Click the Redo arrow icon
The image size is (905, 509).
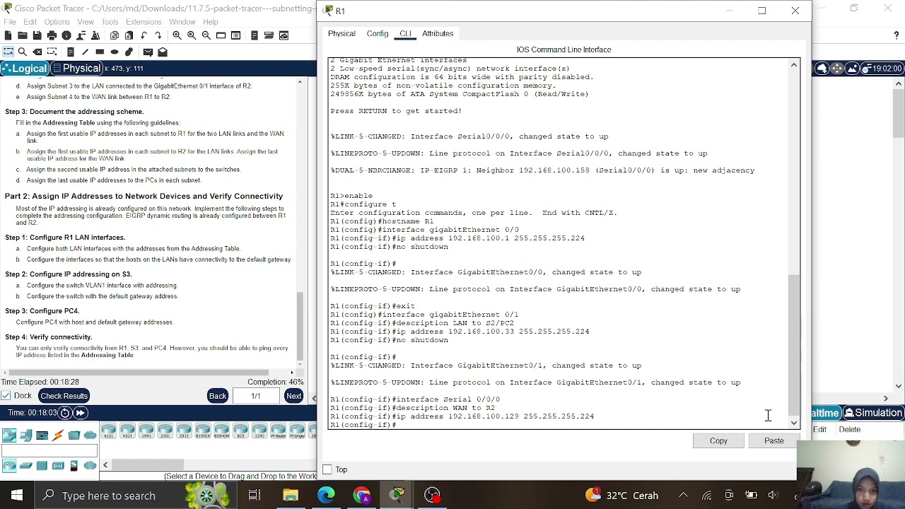158,35
